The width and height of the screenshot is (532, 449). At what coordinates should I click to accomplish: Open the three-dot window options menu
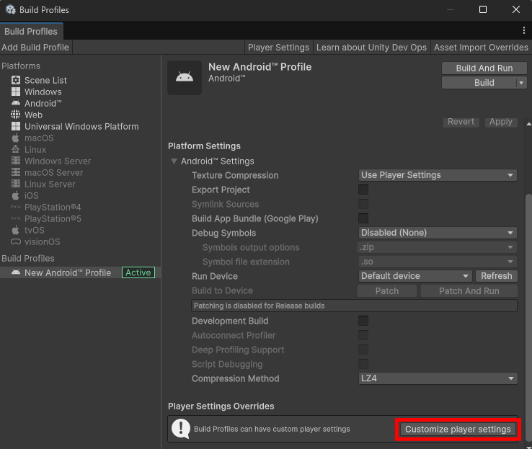(524, 30)
